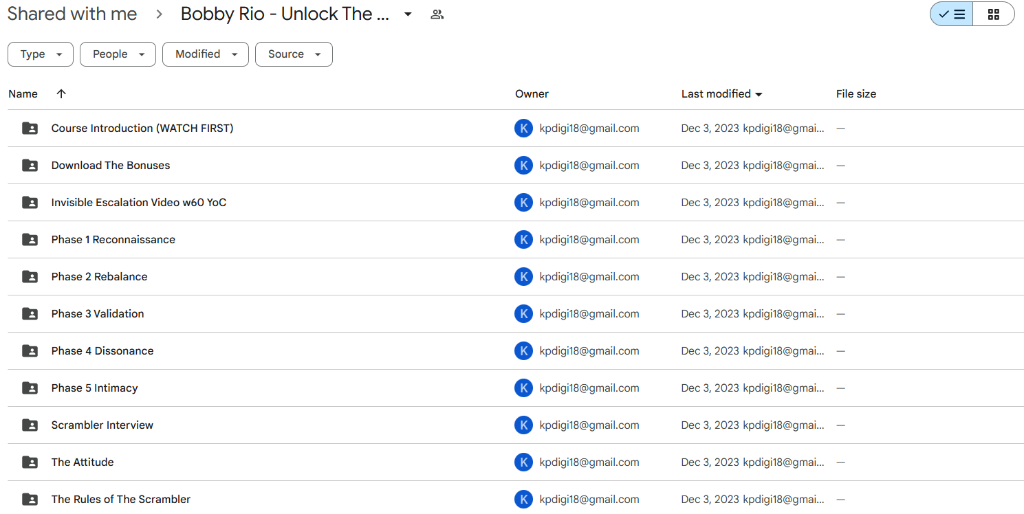
Task: Click owner email in Course Introduction row
Action: (589, 128)
